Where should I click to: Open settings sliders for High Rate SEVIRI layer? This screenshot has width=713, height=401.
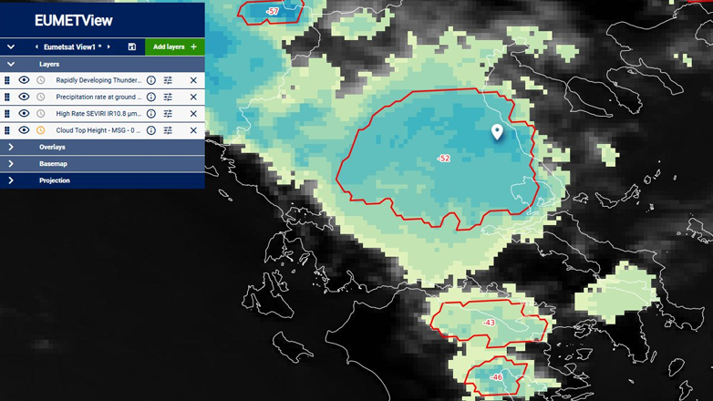[x=168, y=114]
